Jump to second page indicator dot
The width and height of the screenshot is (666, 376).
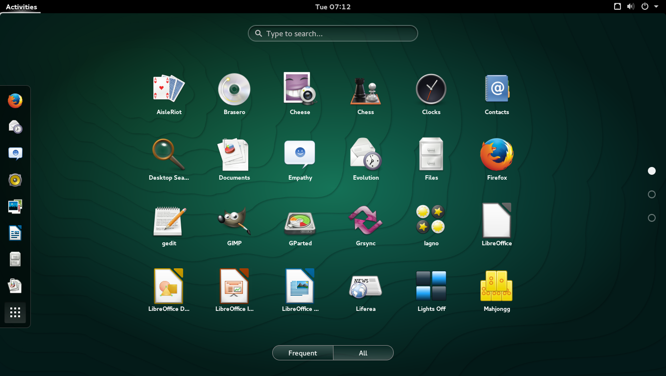click(x=651, y=194)
